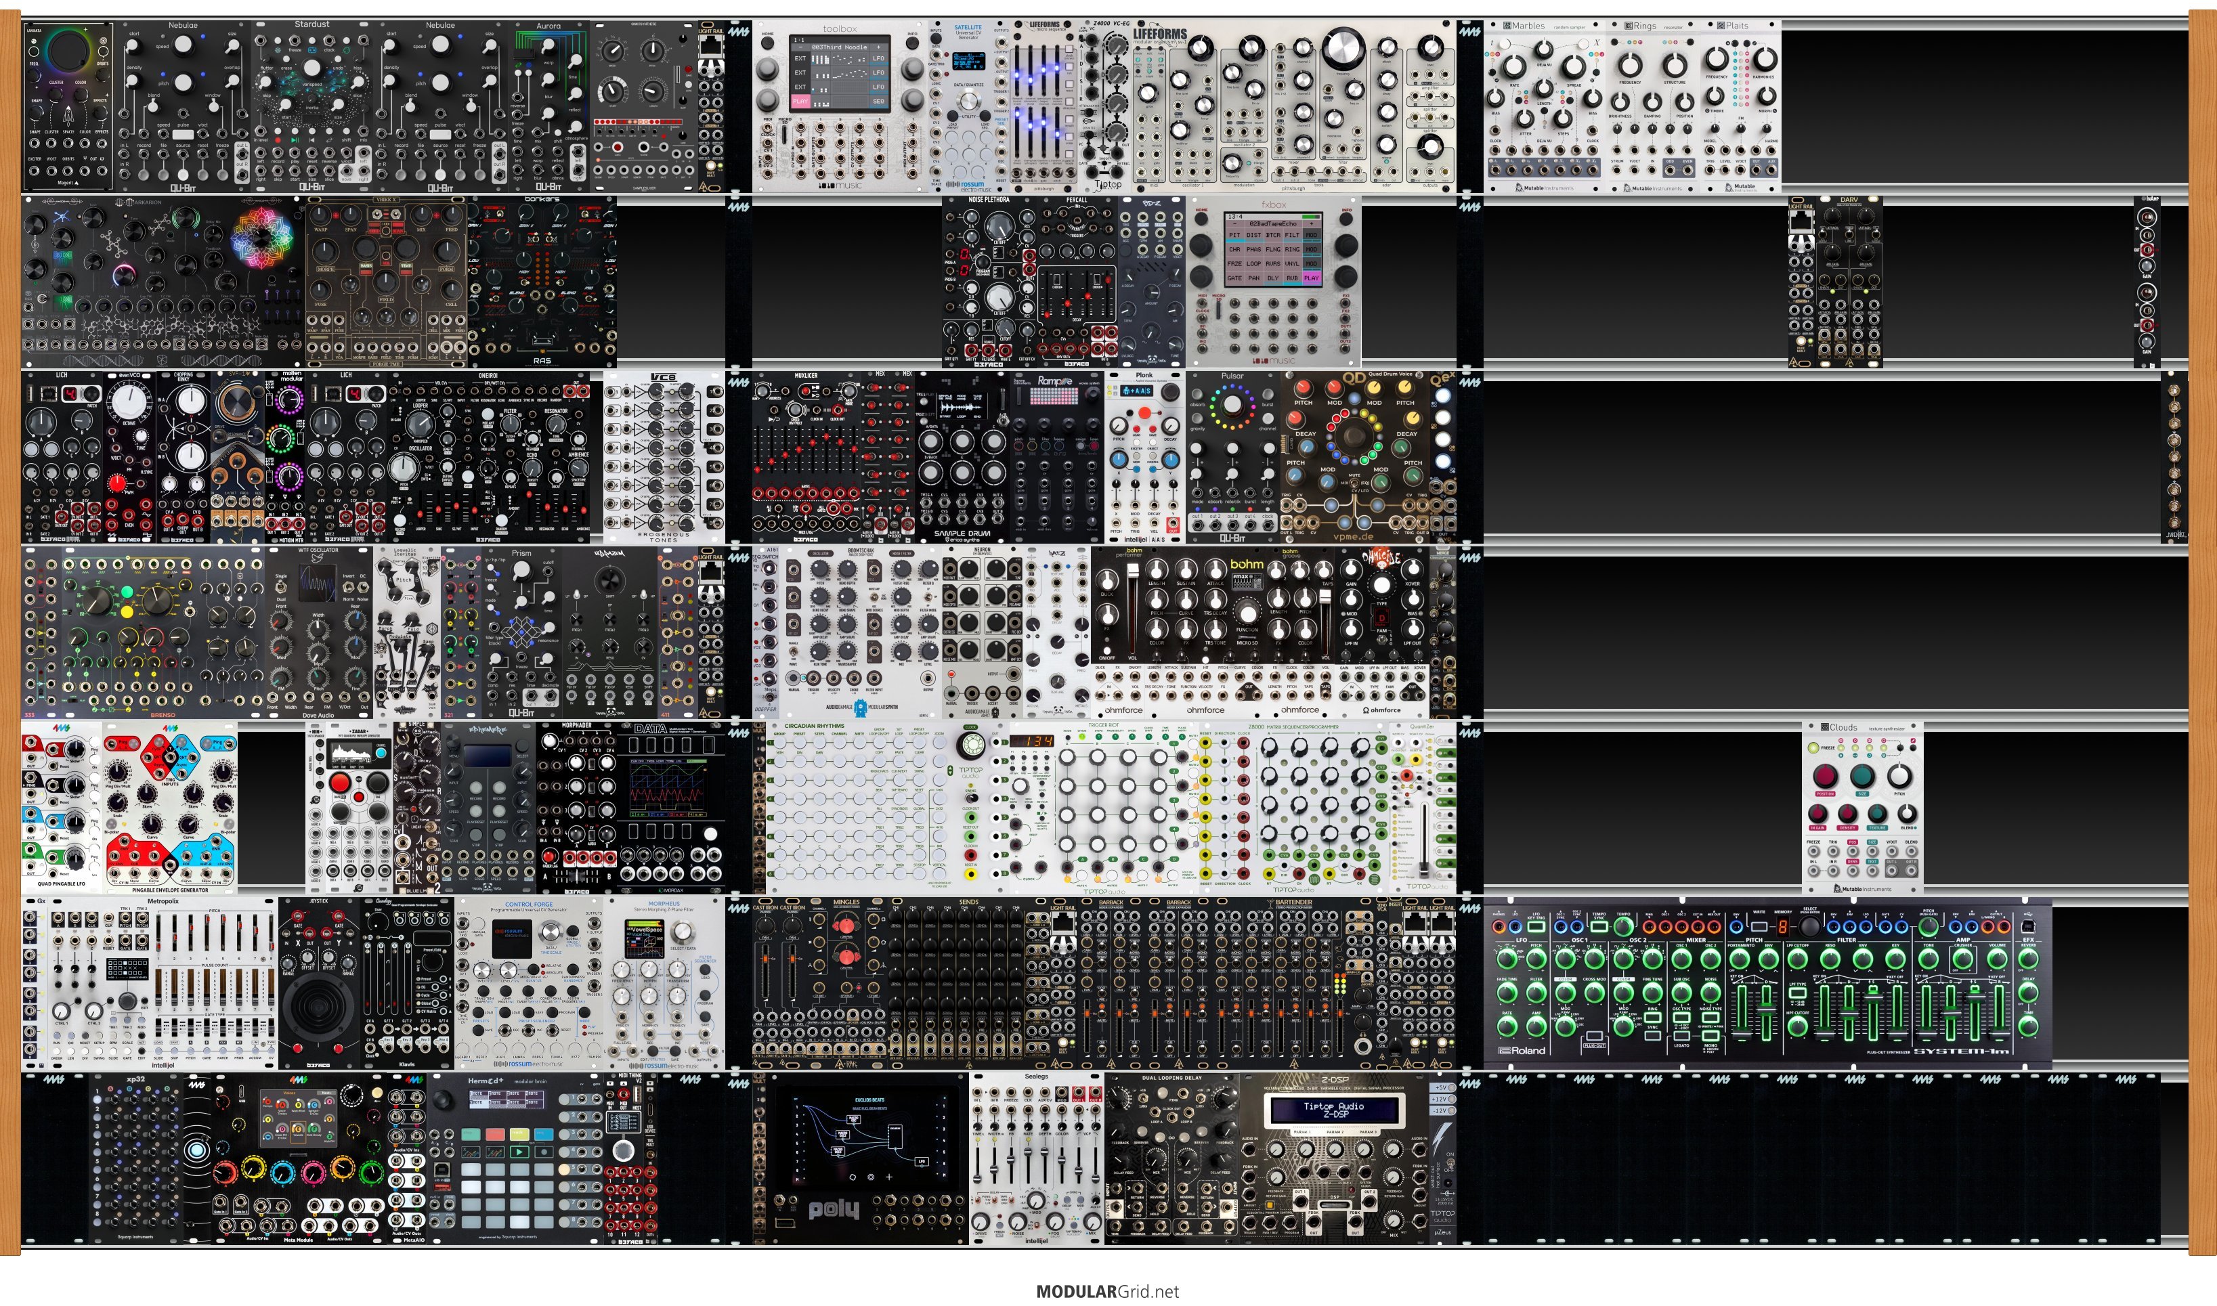Screen dimensions: 2217x1306
Task: Select the Magerit module
Action: [x=68, y=106]
